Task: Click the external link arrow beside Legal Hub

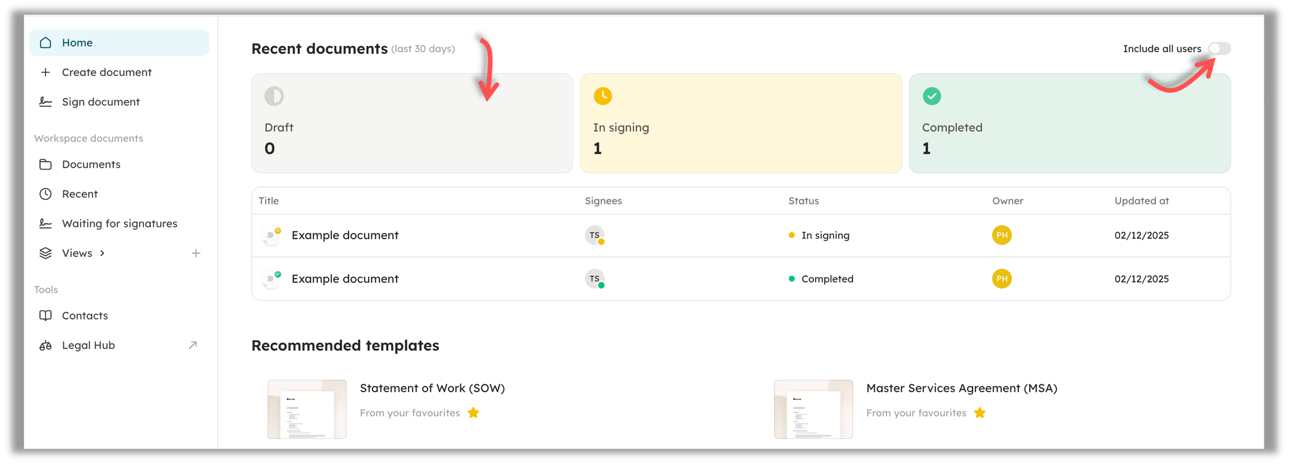Action: coord(192,345)
